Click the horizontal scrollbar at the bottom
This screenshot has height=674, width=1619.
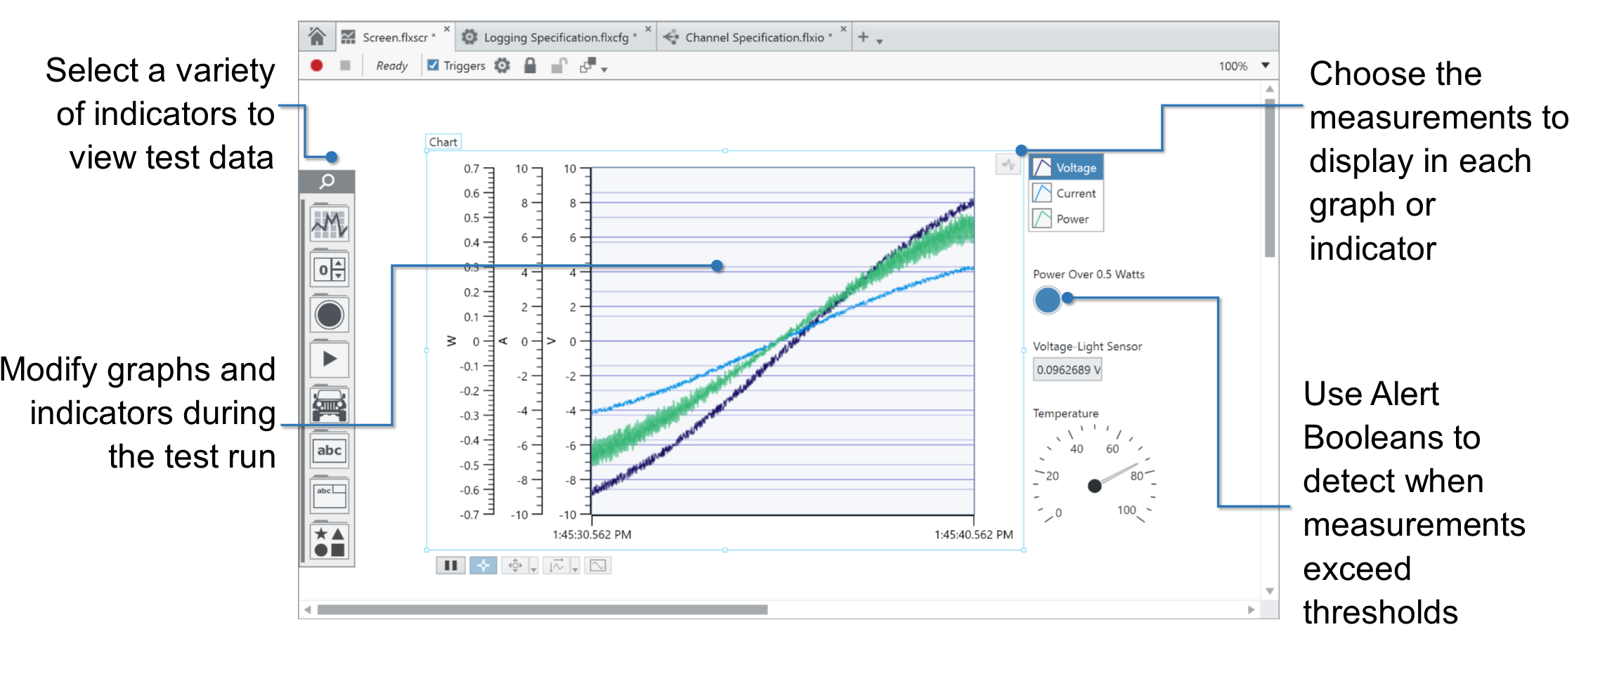click(542, 609)
